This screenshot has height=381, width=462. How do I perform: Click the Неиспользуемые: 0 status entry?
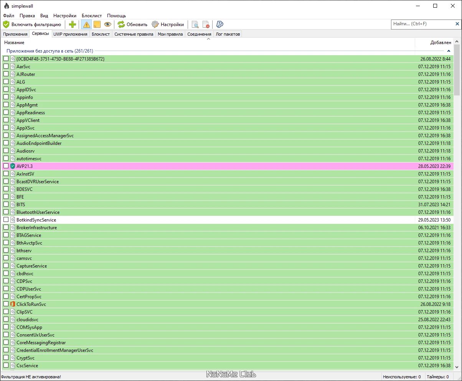[401, 377]
